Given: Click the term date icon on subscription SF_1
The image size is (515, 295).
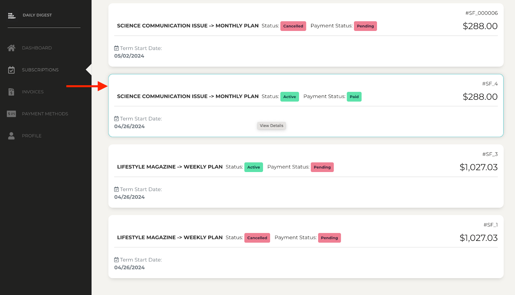Looking at the screenshot, I should pos(116,260).
